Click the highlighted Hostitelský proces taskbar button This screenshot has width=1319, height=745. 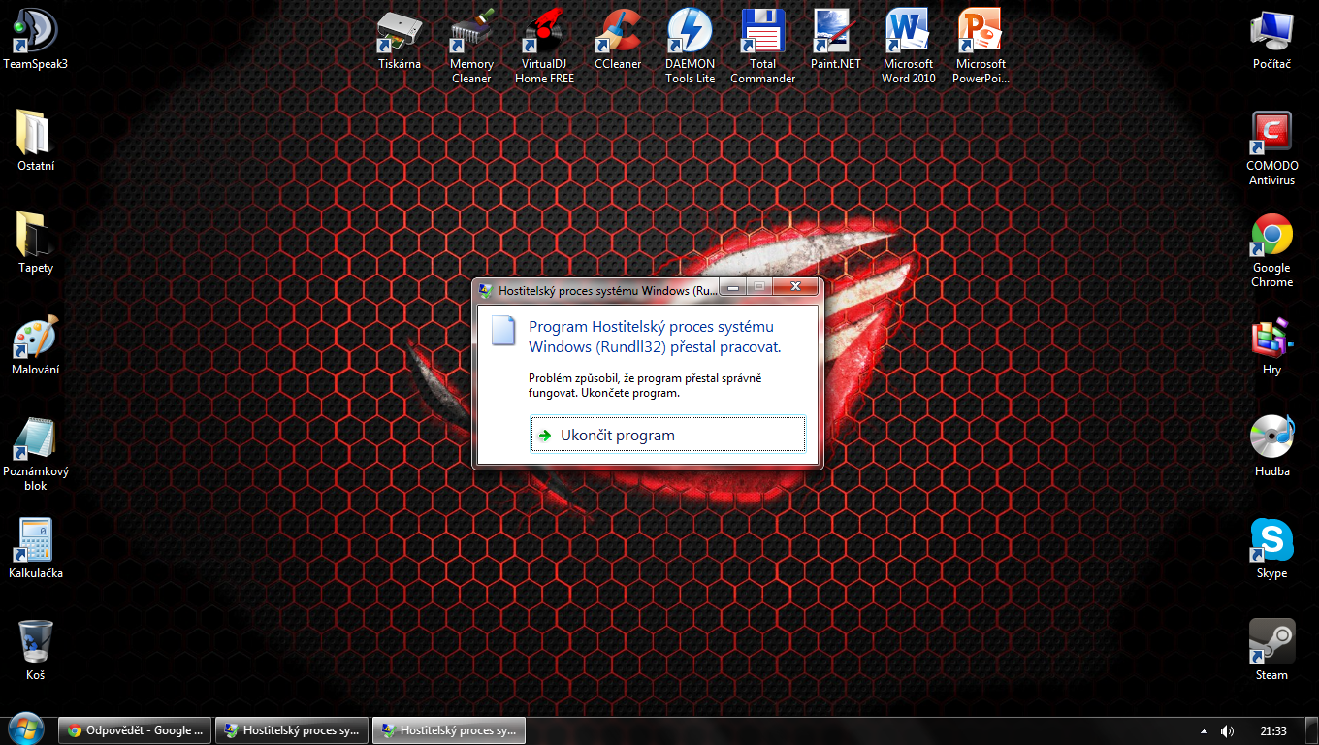tap(449, 730)
